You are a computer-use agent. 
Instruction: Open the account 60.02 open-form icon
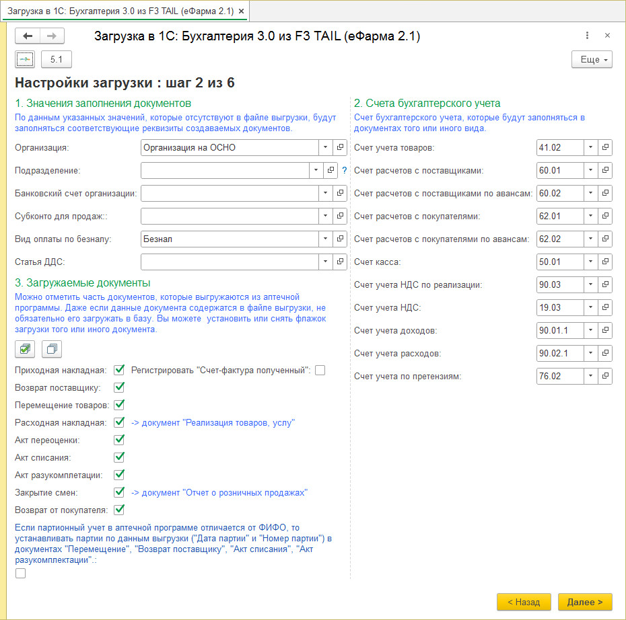click(x=605, y=193)
